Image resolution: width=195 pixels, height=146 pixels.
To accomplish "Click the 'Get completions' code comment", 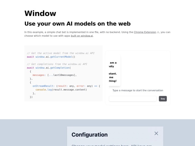I will [57, 64].
